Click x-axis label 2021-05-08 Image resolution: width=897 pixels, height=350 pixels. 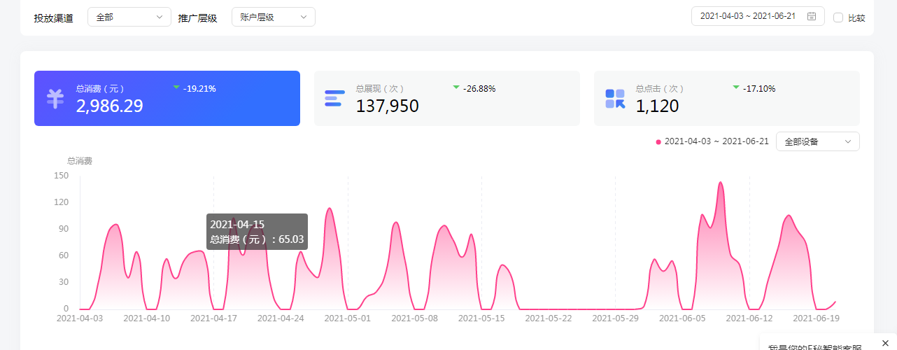(414, 318)
